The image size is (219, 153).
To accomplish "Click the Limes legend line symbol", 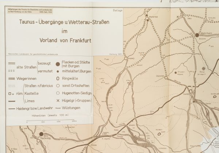I will coord(11,100).
